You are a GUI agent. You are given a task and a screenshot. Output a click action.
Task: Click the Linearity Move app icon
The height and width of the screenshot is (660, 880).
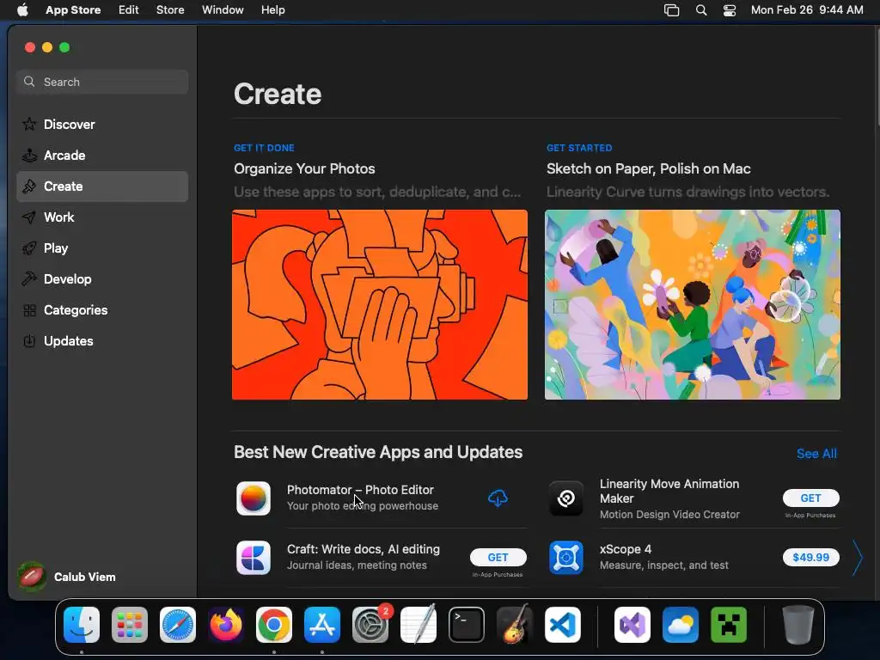(x=565, y=498)
